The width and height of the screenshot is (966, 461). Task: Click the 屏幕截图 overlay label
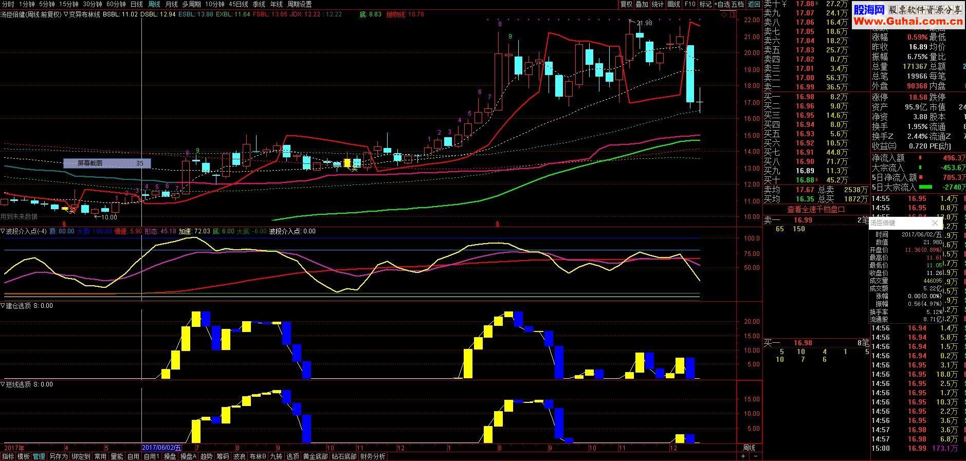(x=107, y=163)
